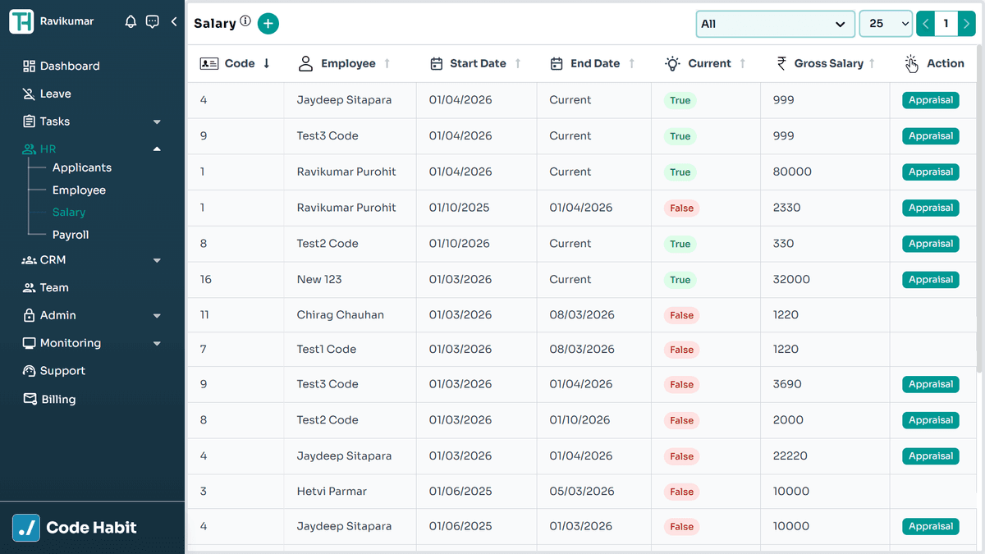Click Appraisal for Test3 Code 999 row

click(931, 136)
